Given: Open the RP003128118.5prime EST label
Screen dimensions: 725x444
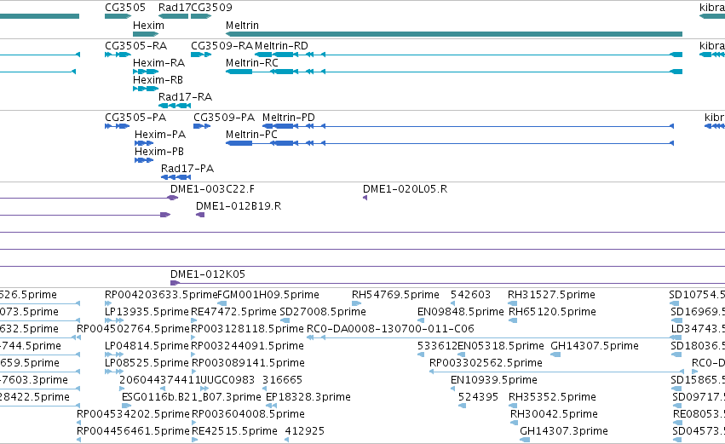Looking at the screenshot, I should [247, 329].
